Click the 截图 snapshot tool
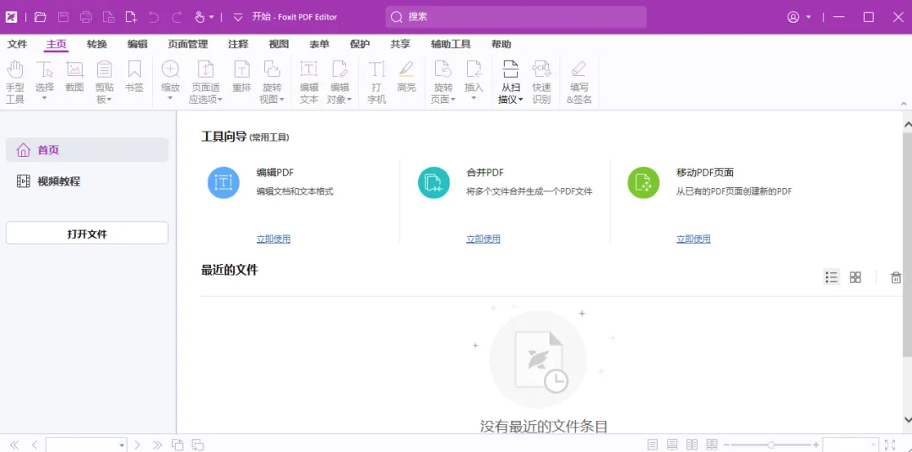This screenshot has width=912, height=452. 74,76
